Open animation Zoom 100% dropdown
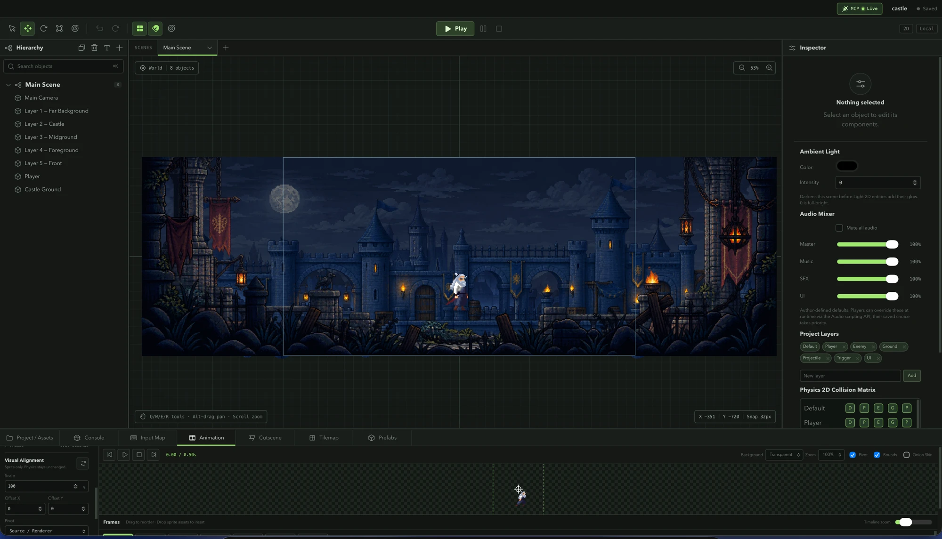942x539 pixels. tap(831, 455)
